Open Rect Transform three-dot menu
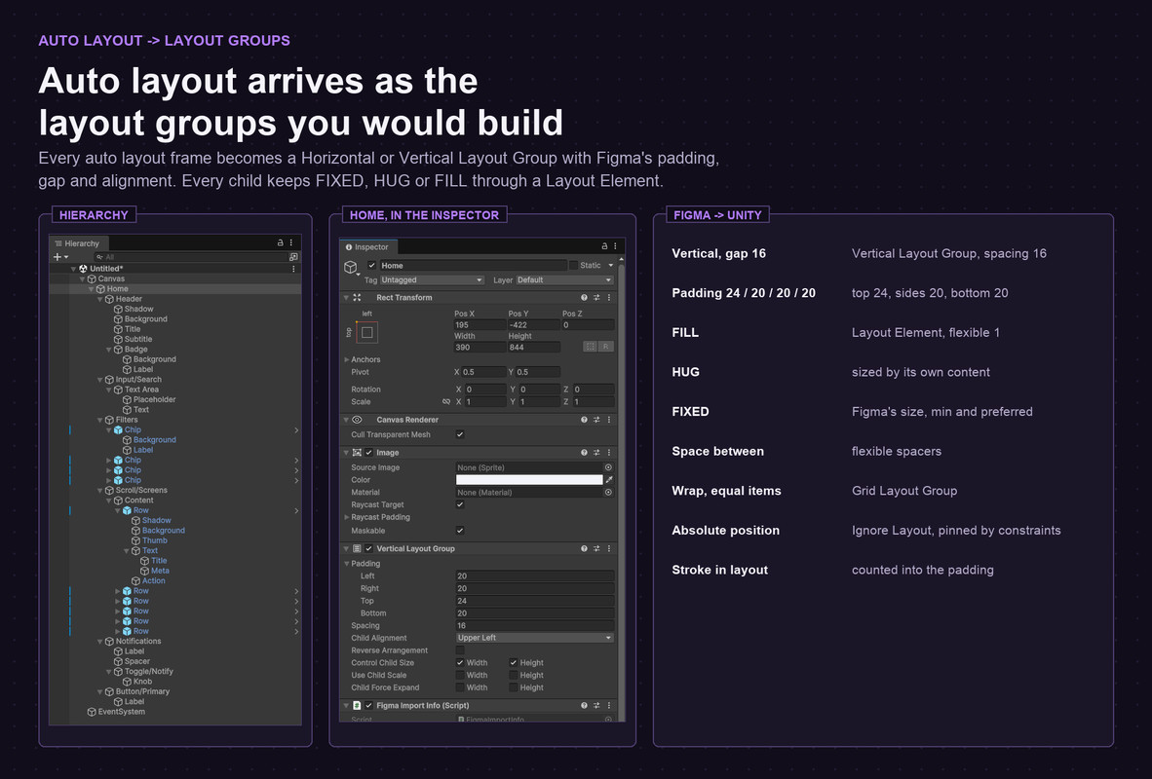Image resolution: width=1152 pixels, height=779 pixels. pyautogui.click(x=609, y=298)
